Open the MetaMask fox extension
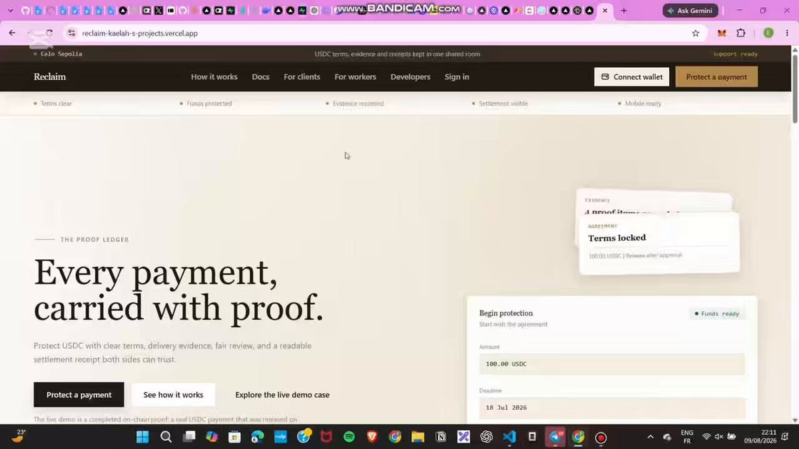The image size is (799, 449). 722,33
